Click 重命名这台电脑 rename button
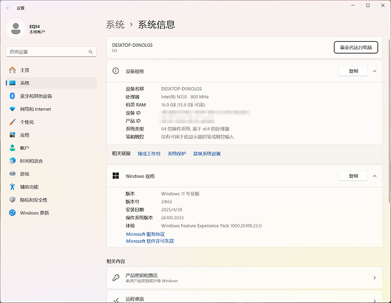 point(355,47)
